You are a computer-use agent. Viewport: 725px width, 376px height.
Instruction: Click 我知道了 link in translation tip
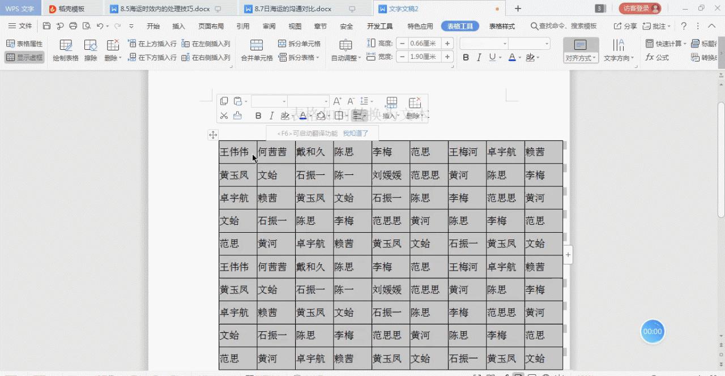[x=356, y=133]
